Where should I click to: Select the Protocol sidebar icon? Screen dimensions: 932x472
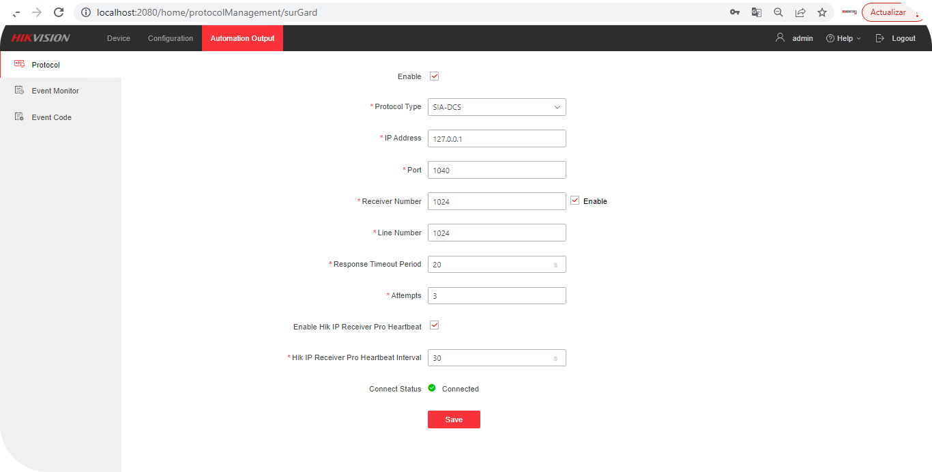click(x=19, y=64)
